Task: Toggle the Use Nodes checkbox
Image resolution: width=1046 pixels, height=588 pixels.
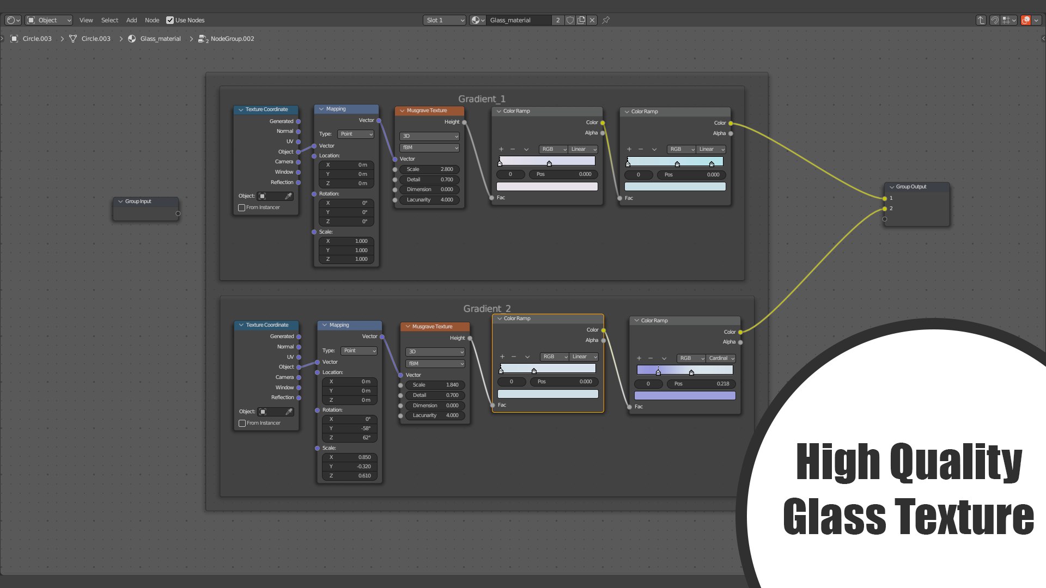Action: 170,20
